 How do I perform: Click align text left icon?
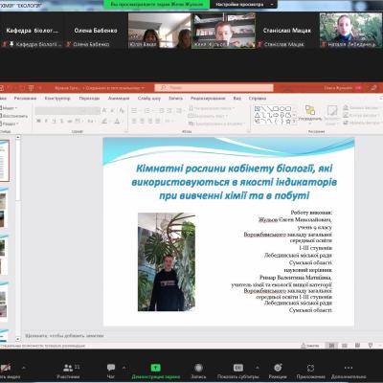134,121
